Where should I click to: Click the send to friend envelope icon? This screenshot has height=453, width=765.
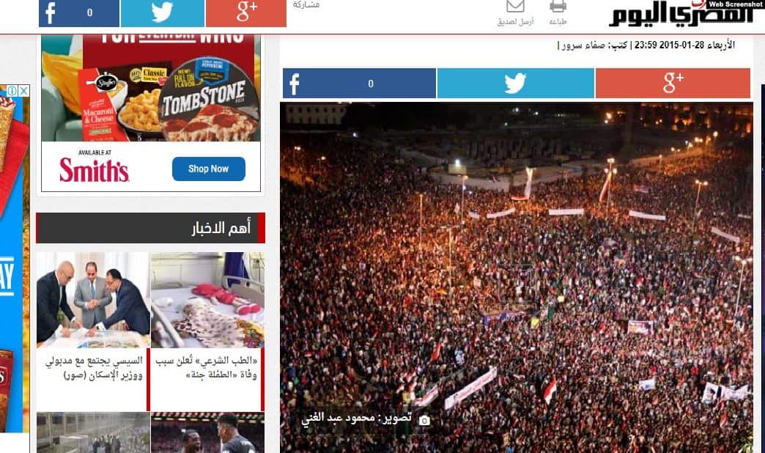point(515,7)
